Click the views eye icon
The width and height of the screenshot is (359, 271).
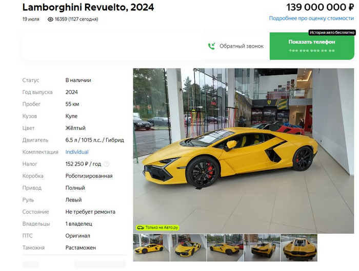50,19
